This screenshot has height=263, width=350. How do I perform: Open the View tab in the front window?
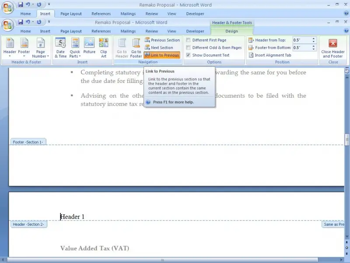tap(171, 31)
